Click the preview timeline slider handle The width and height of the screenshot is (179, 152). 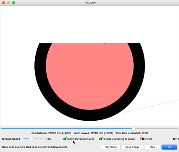click(x=134, y=128)
